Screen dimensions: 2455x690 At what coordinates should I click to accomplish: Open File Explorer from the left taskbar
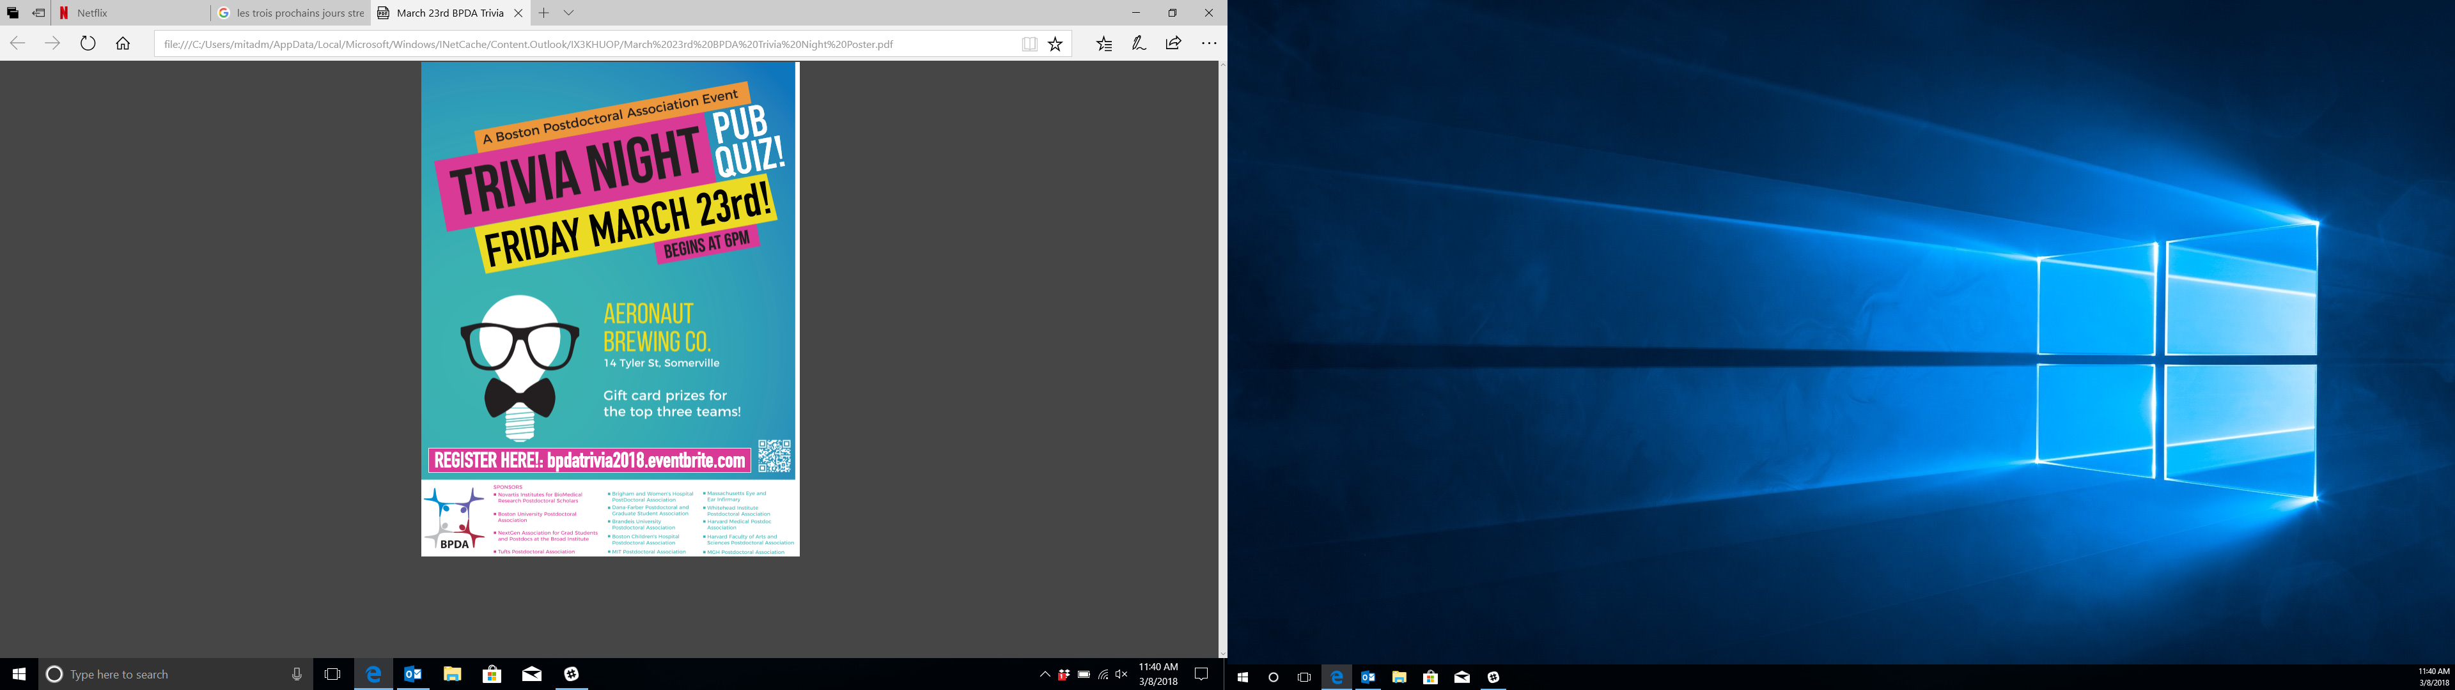[452, 674]
